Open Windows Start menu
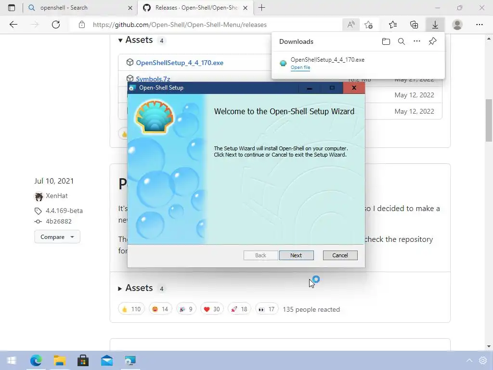Screen dimensions: 493x370 pyautogui.click(x=12, y=360)
